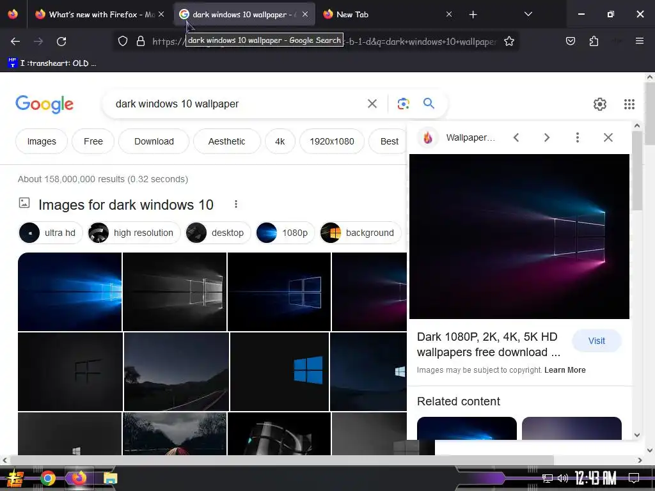Open more options beside Images for dark windows 10
Viewport: 655px width, 491px height.
click(236, 204)
